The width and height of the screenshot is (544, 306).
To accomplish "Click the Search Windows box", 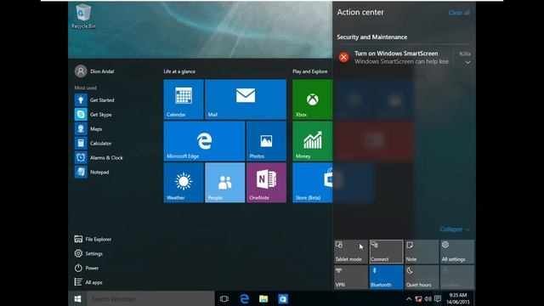I will point(150,298).
